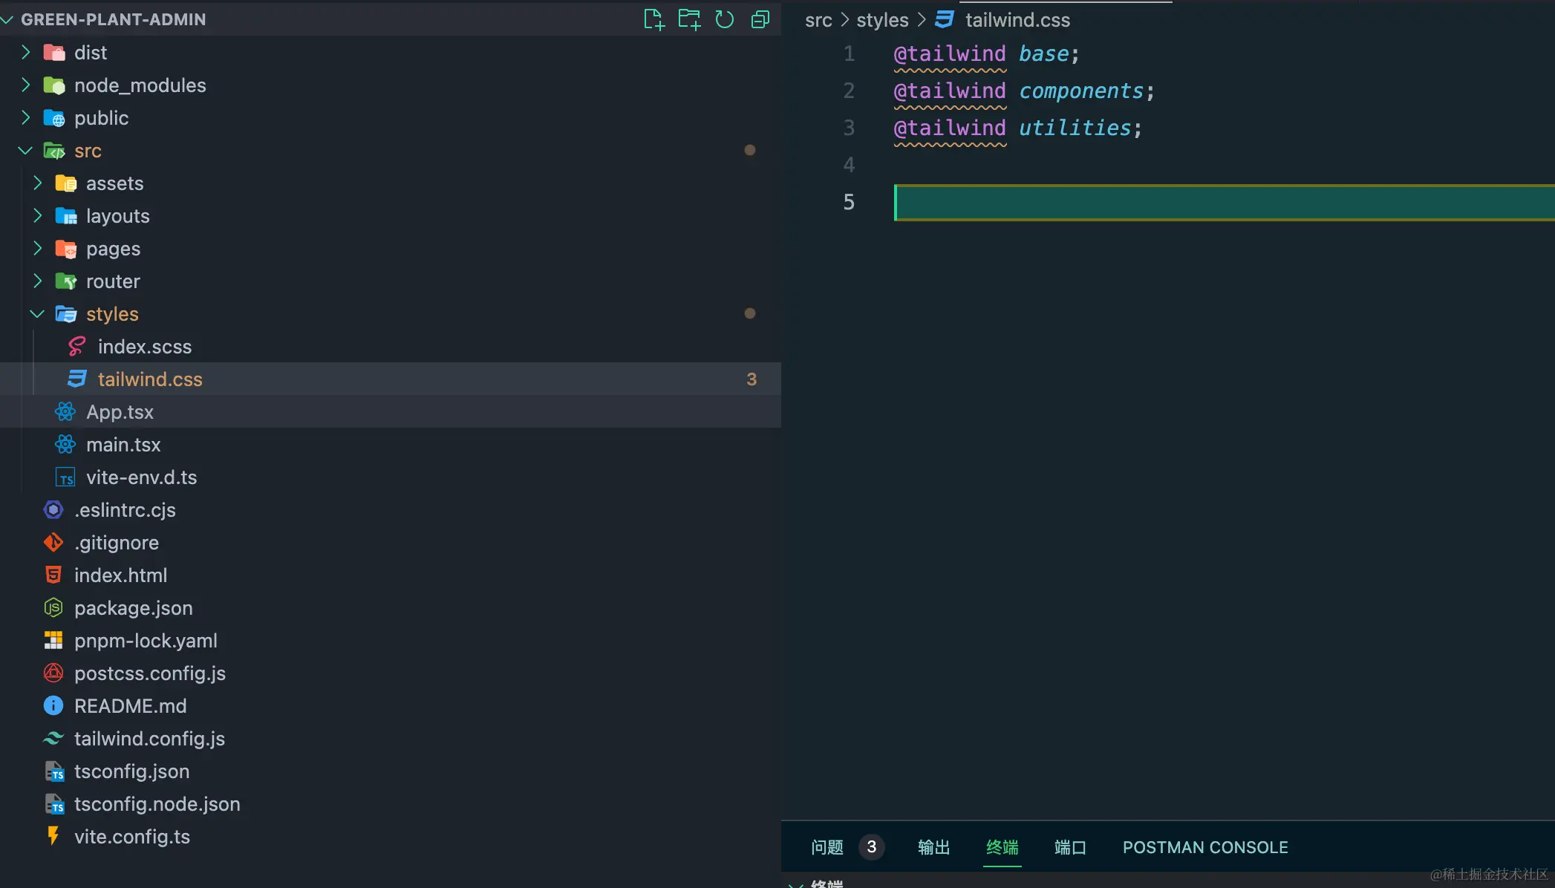Click the HTML5 icon beside index.html

(x=53, y=575)
